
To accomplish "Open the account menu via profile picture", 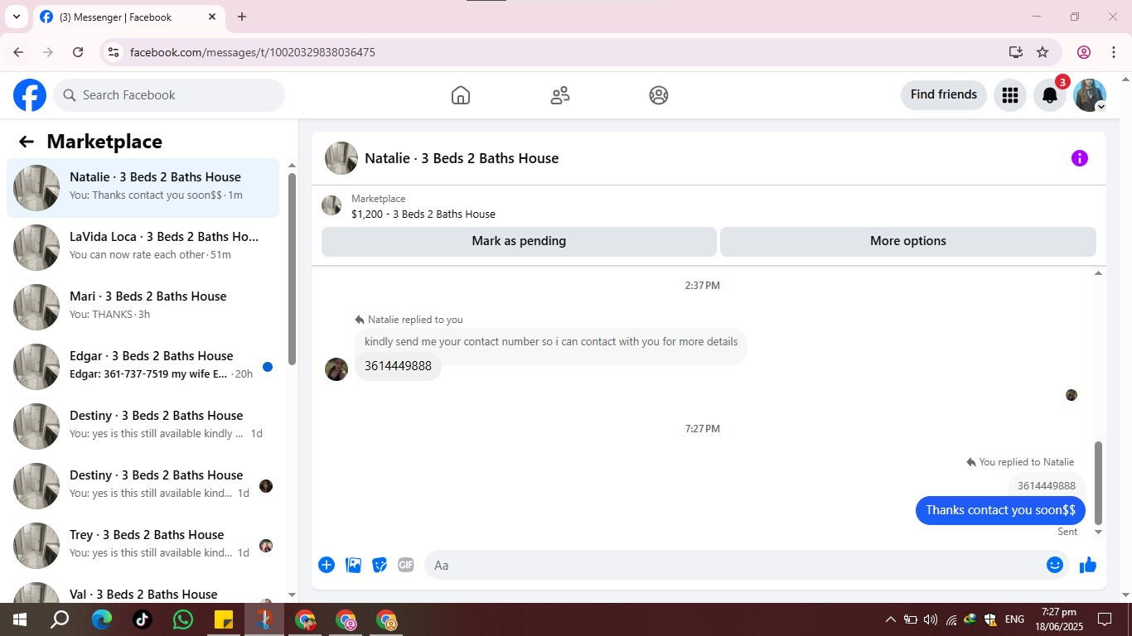I will [x=1090, y=95].
